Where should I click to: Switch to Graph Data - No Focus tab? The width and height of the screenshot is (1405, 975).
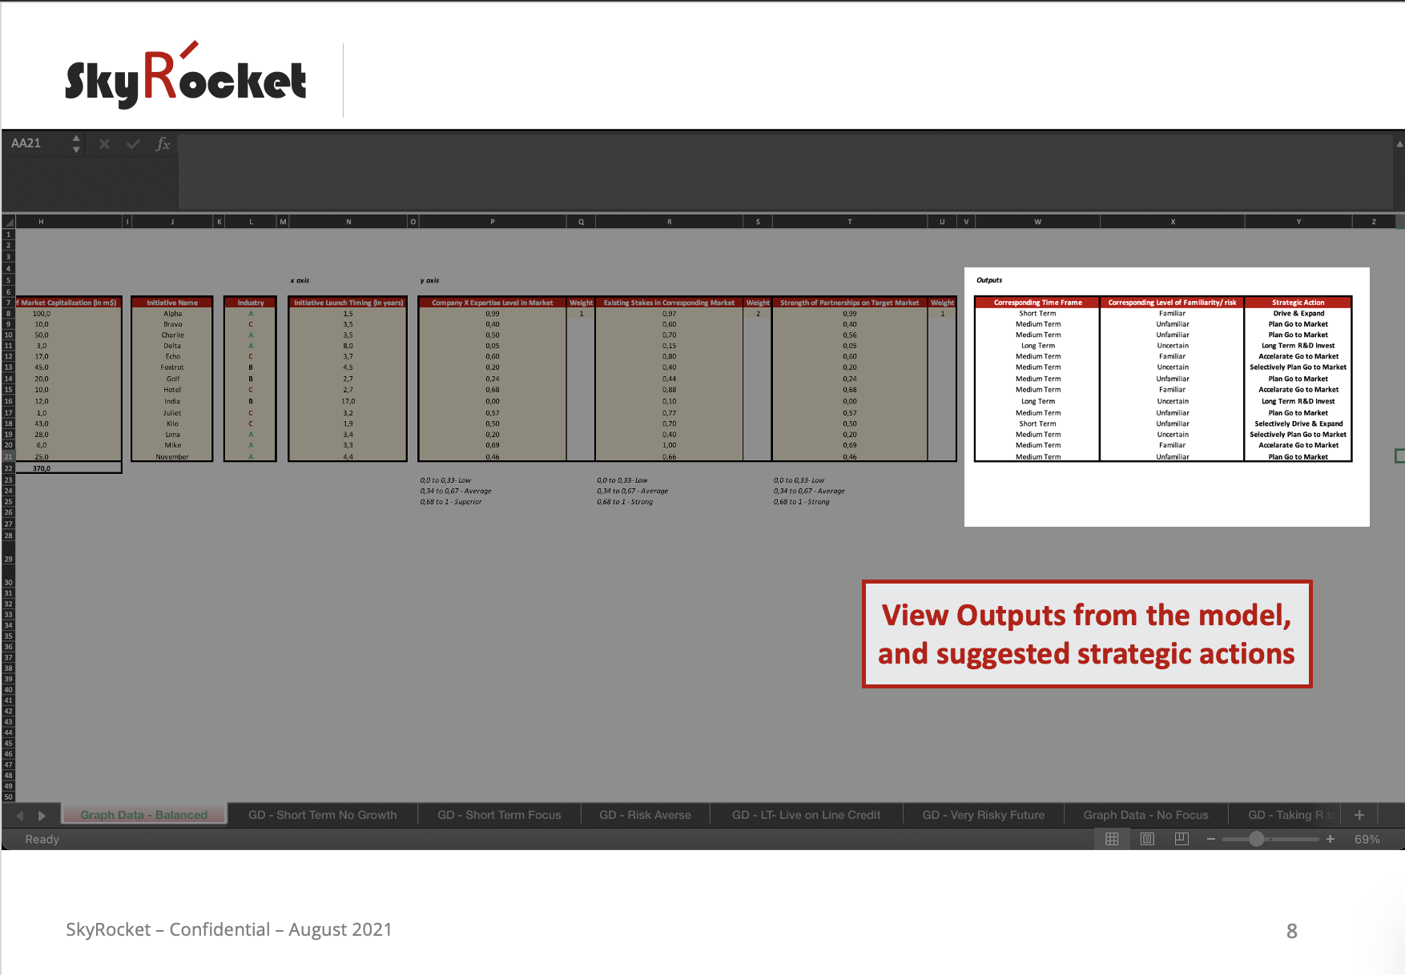click(1145, 815)
